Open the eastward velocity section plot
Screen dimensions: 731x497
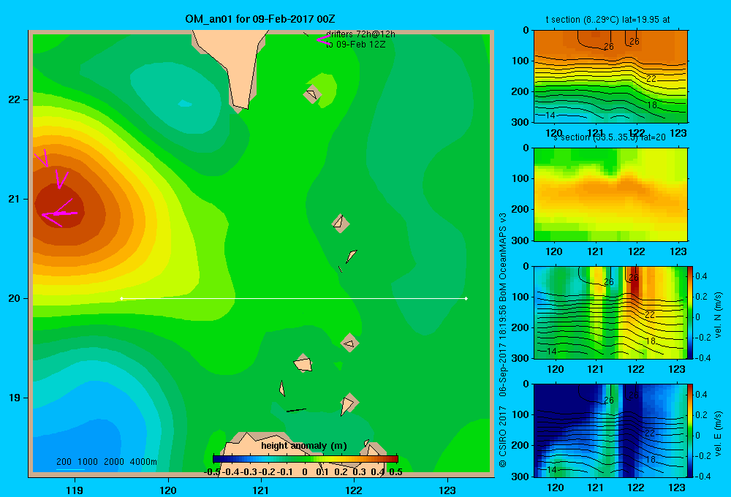[x=610, y=430]
